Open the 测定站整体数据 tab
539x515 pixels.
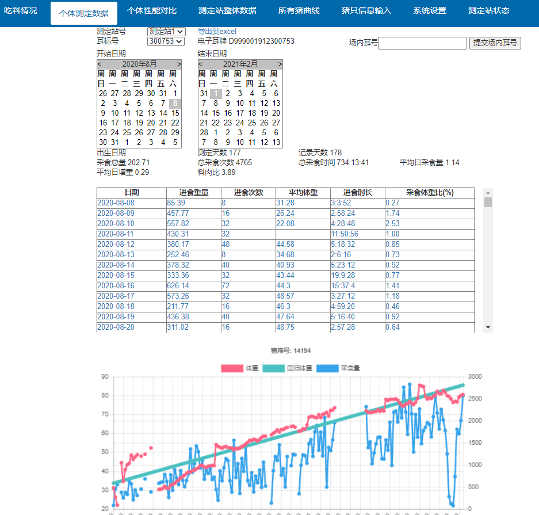[227, 11]
